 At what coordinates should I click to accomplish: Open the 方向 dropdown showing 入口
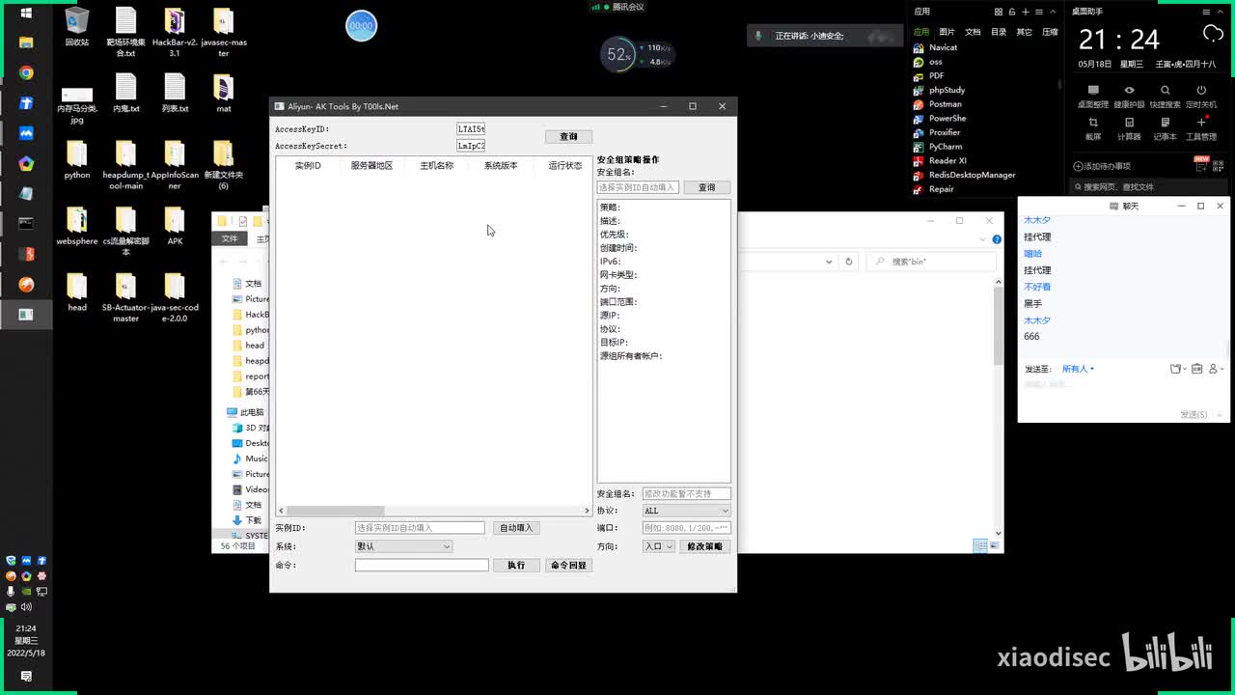pyautogui.click(x=659, y=546)
